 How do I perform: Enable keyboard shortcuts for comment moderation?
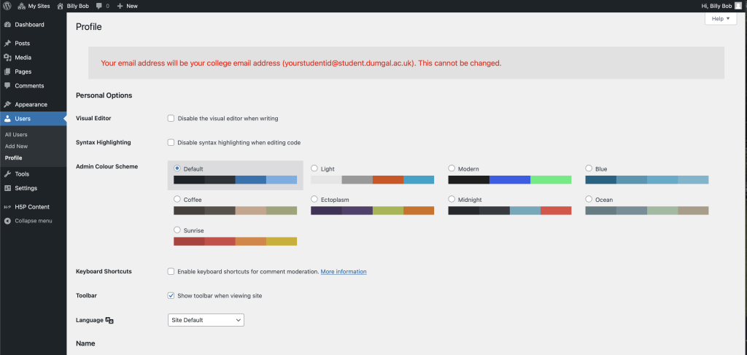click(171, 271)
